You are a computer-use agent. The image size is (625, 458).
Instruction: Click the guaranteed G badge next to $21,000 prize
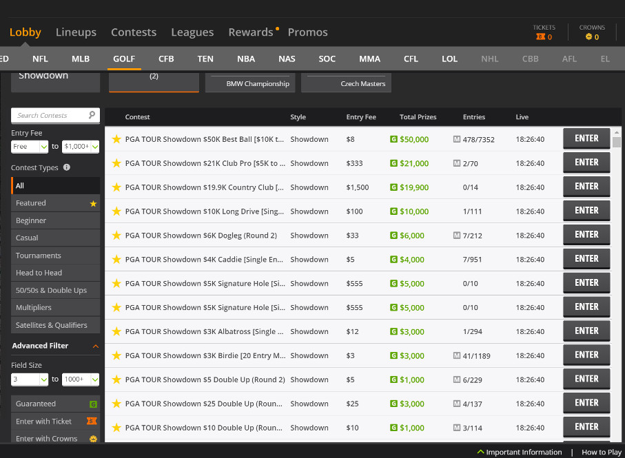[x=393, y=163]
